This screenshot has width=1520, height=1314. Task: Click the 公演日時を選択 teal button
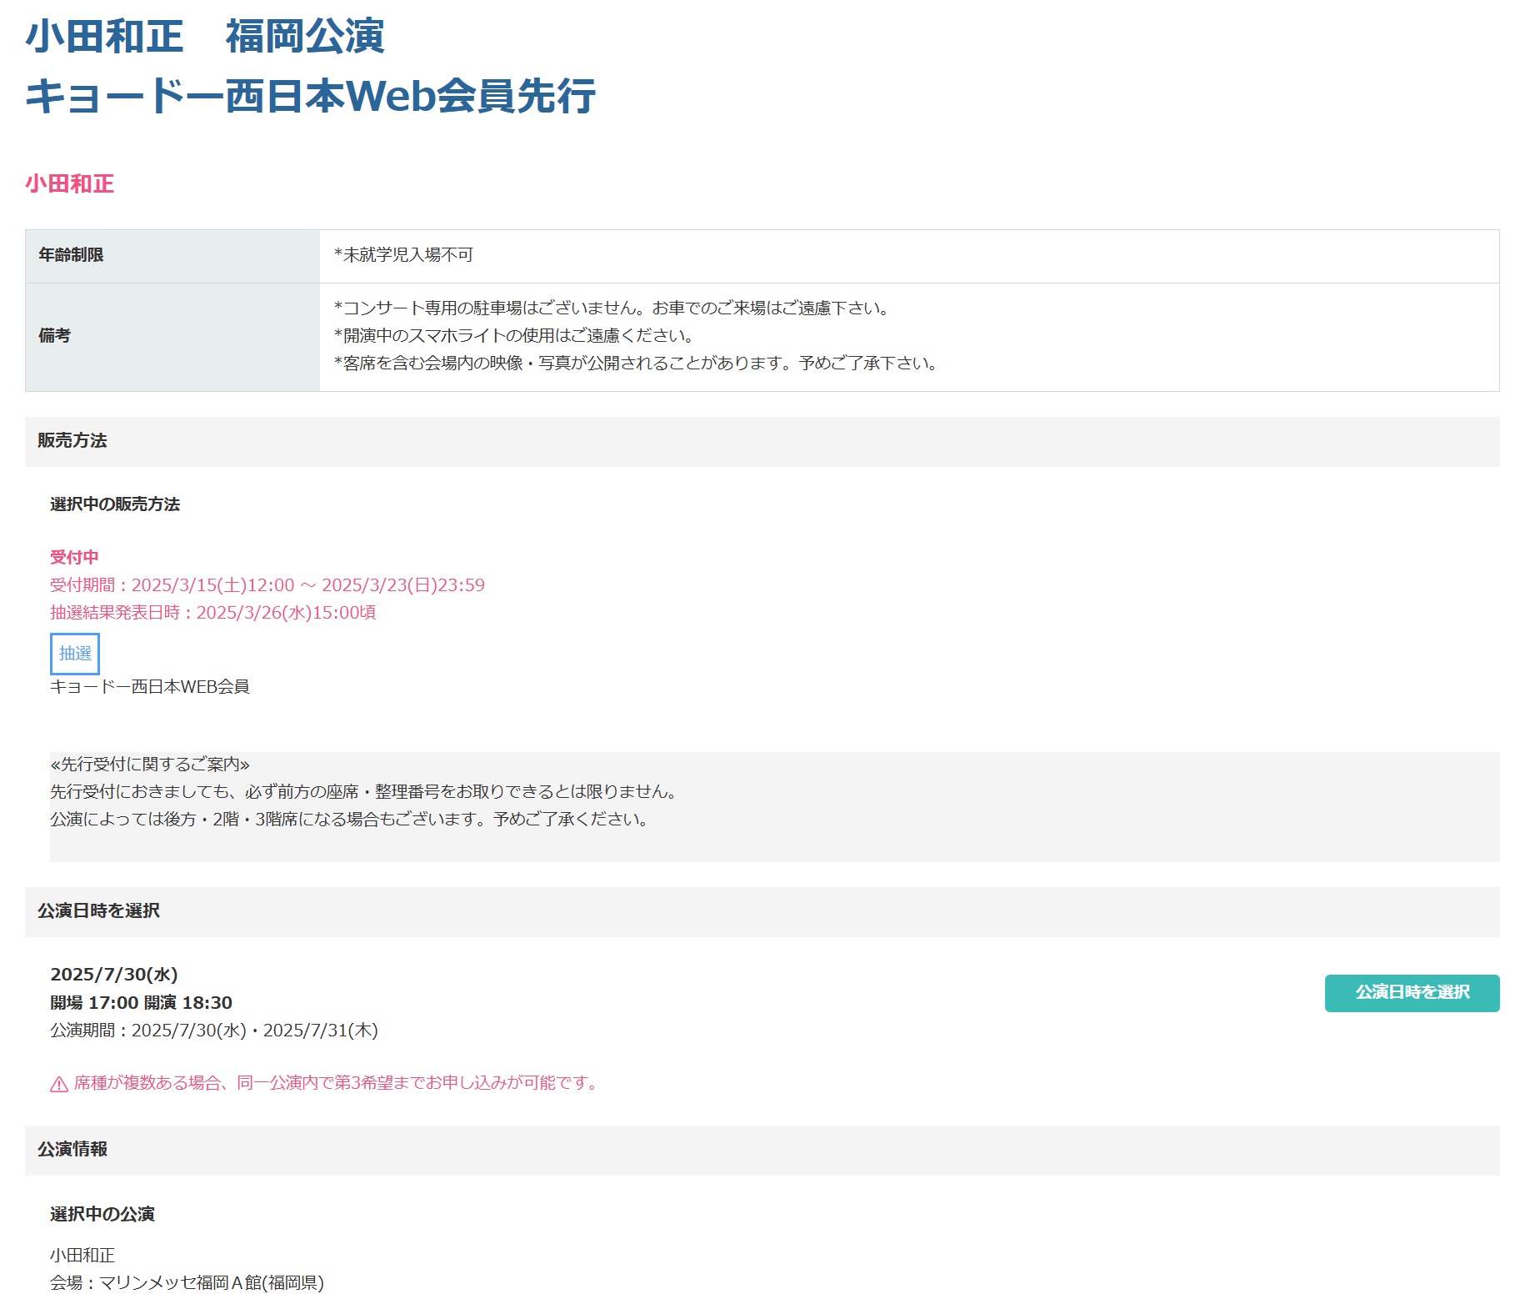pos(1412,993)
